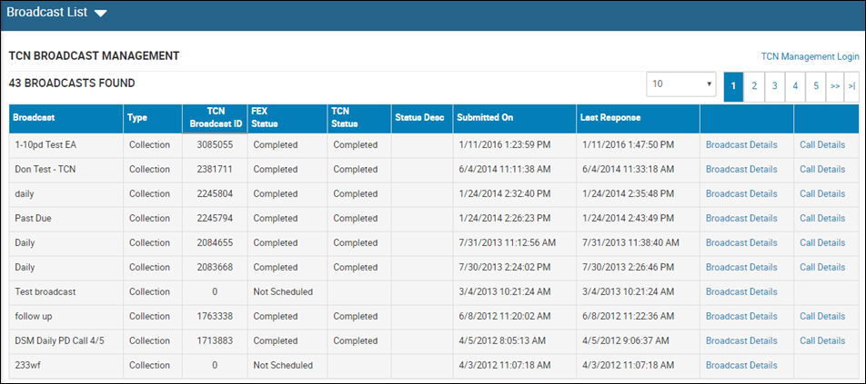Go to pagination page 3
The height and width of the screenshot is (384, 866).
point(774,86)
